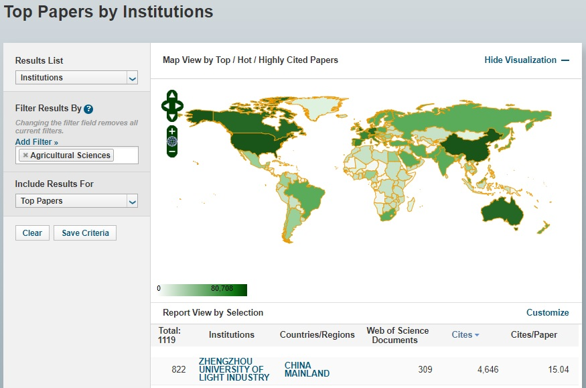Pan the map right with the arrow

click(179, 106)
